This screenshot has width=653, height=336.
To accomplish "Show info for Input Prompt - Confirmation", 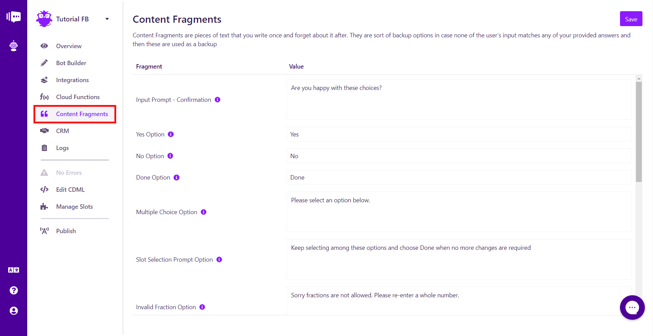I will pyautogui.click(x=218, y=99).
